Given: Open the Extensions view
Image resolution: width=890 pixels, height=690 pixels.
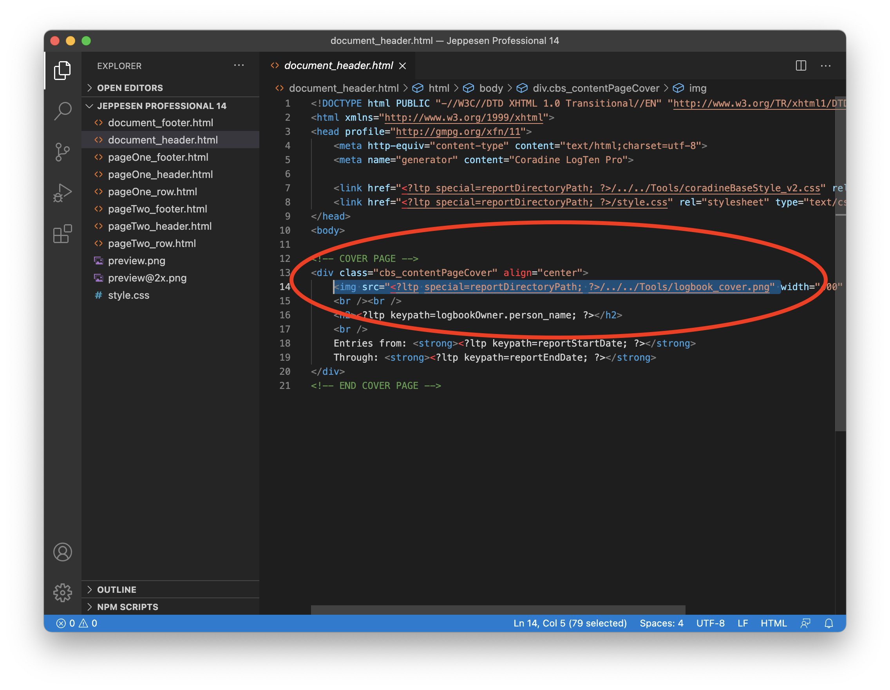Looking at the screenshot, I should pyautogui.click(x=62, y=234).
